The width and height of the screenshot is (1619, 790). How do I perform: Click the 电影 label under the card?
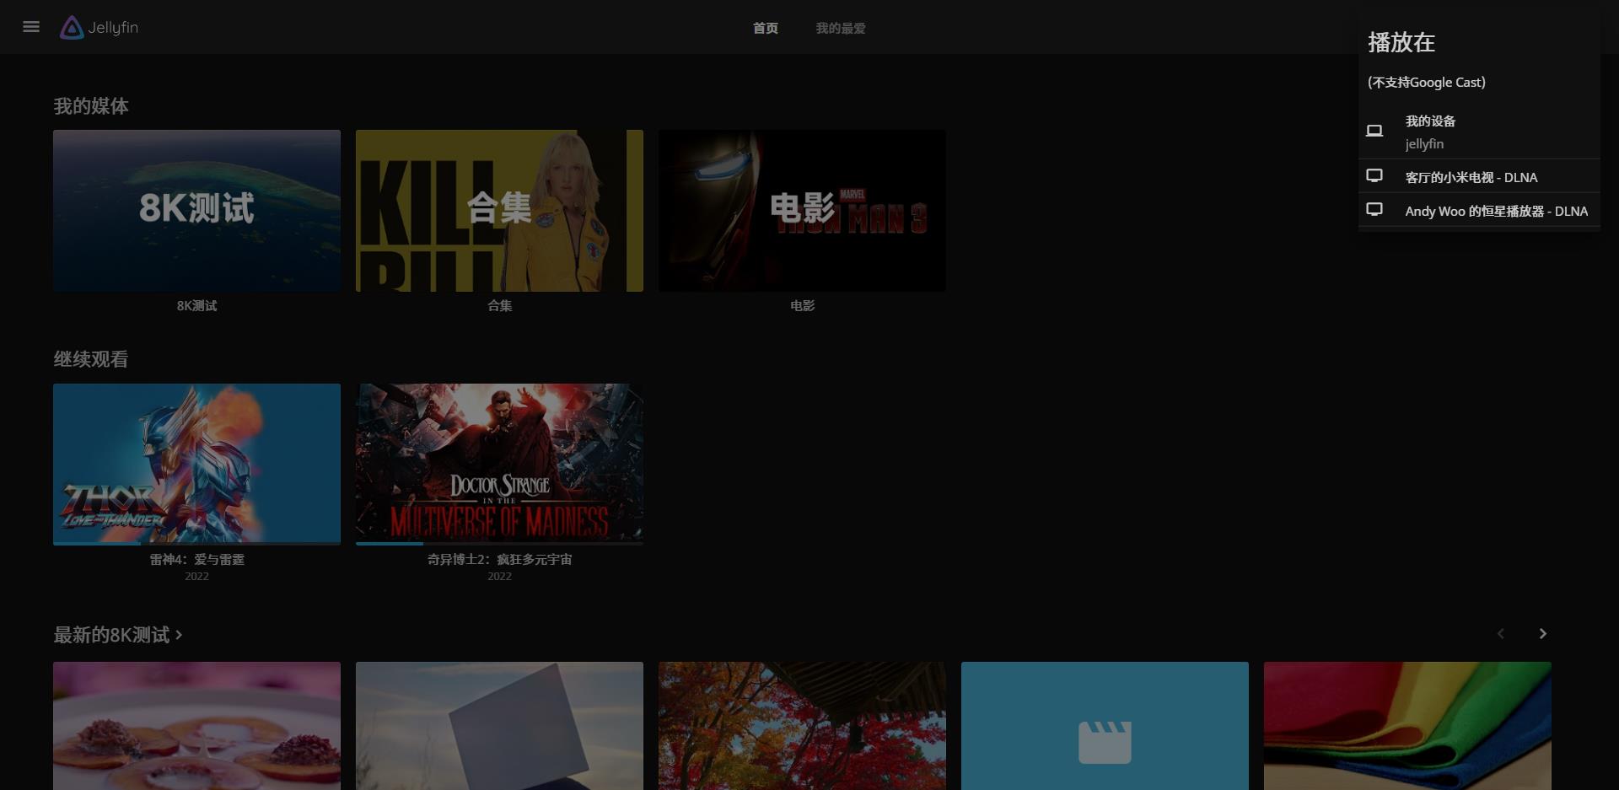point(802,305)
